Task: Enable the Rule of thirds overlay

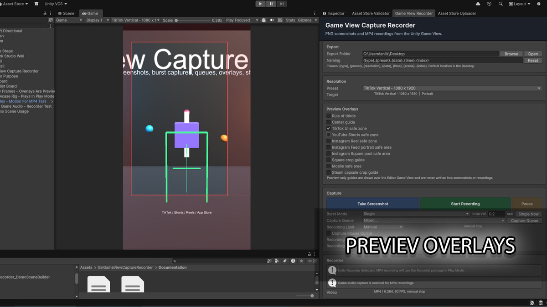Action: [328, 116]
